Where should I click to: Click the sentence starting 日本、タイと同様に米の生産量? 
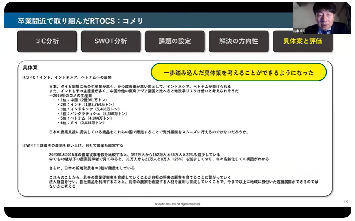pyautogui.click(x=140, y=87)
